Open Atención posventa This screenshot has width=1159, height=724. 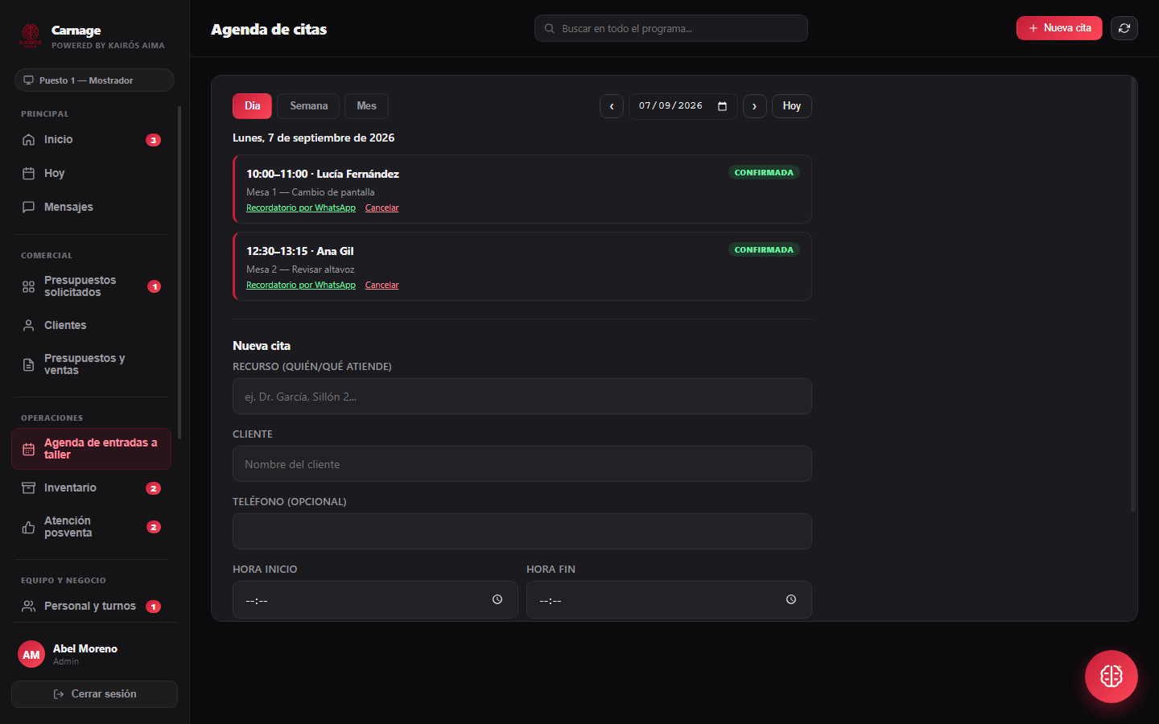point(91,527)
